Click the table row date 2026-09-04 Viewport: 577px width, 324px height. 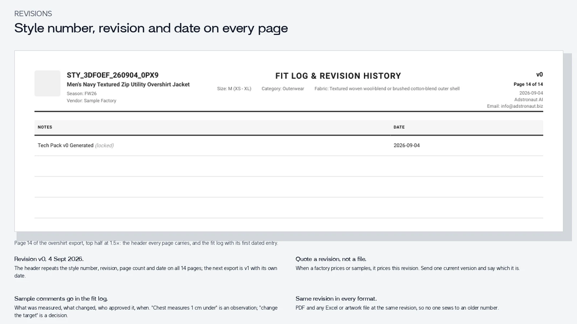coord(407,145)
